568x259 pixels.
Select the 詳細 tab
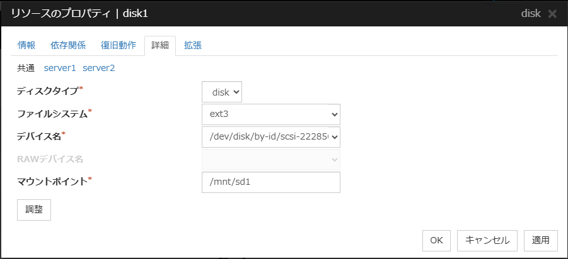(x=160, y=45)
